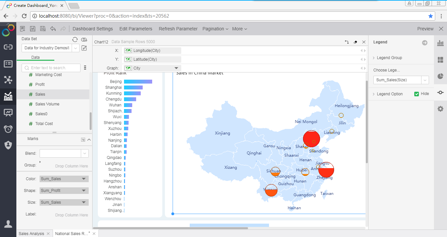The height and width of the screenshot is (237, 447).
Task: Reload the browser page
Action: [24, 16]
